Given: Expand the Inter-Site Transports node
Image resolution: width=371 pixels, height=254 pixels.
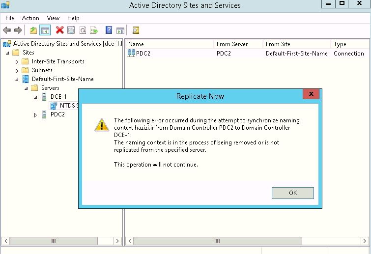Looking at the screenshot, I should coord(17,62).
